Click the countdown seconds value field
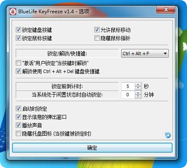Viewport: 187px width, 168px height. [x=128, y=86]
